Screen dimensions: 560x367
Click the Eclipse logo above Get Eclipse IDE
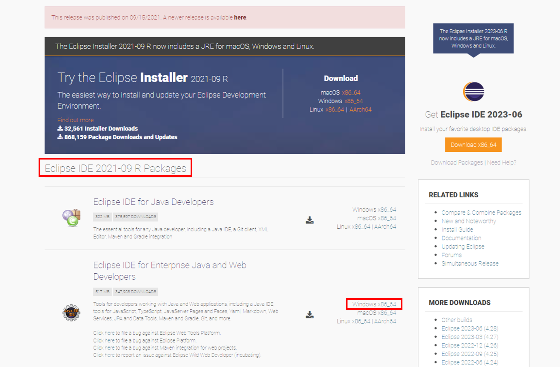[473, 92]
